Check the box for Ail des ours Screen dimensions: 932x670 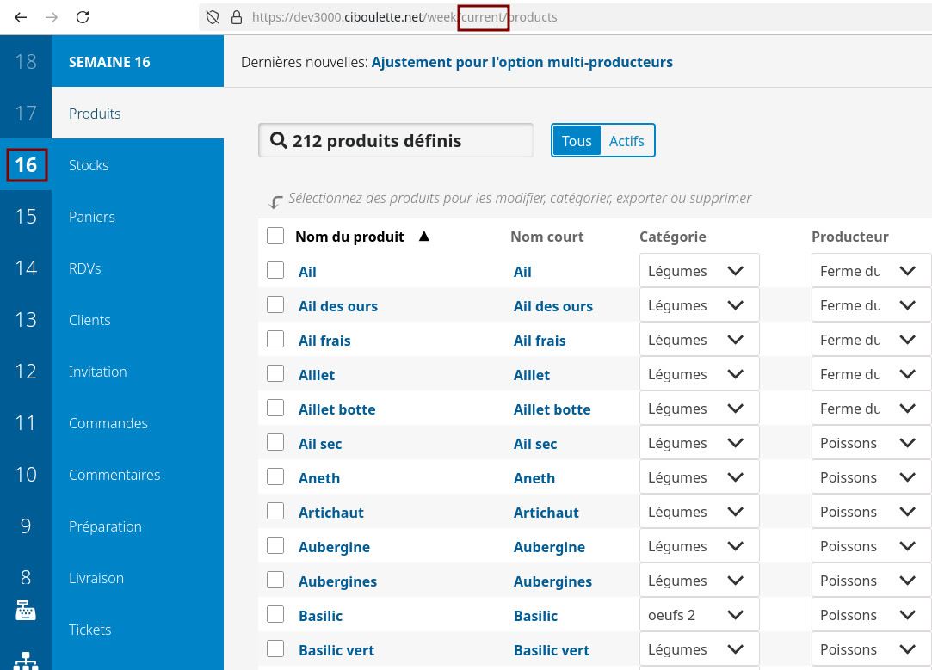[x=275, y=305]
